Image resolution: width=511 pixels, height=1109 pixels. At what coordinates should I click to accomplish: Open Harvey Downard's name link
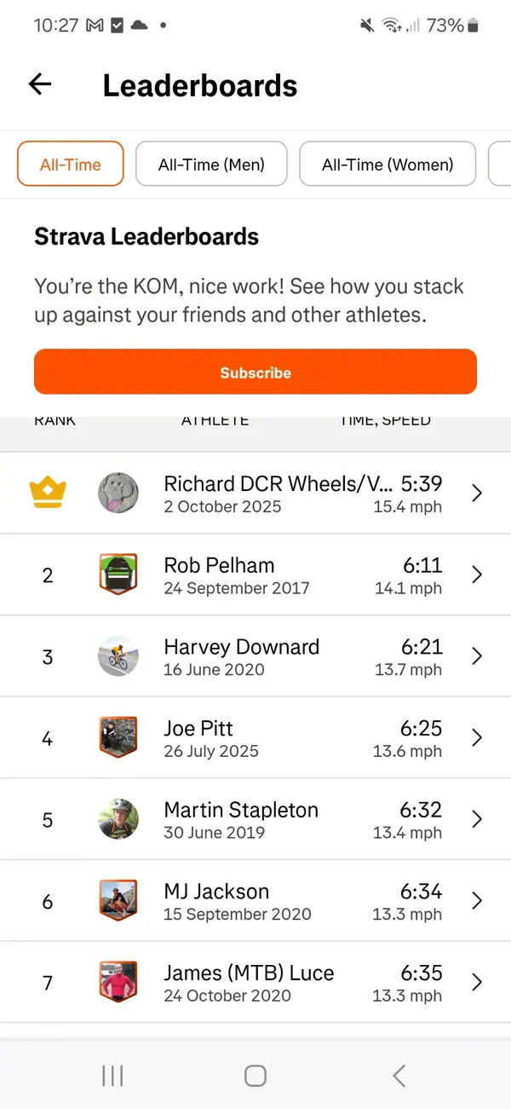click(x=241, y=647)
